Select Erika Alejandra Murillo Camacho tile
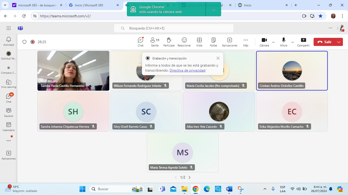348x195 pixels. click(292, 111)
